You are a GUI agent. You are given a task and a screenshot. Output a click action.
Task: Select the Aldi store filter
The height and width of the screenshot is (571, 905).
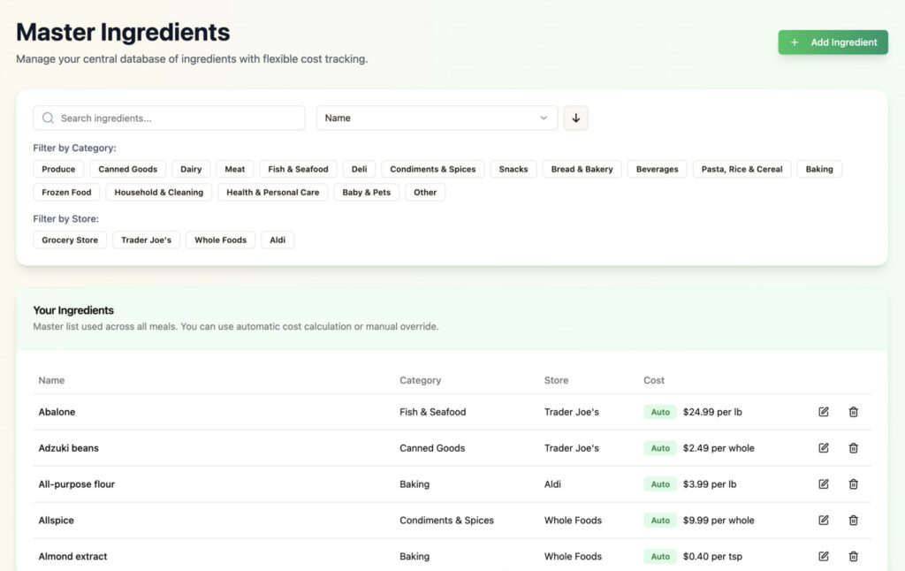point(278,240)
